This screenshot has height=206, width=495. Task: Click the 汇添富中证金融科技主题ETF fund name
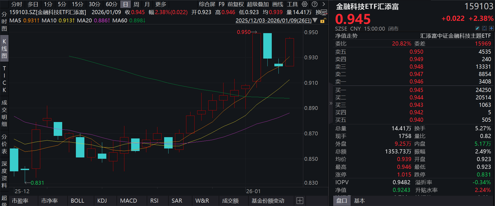point(455,36)
